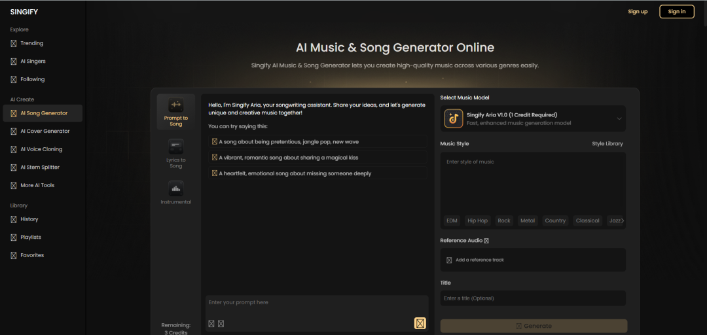Click the History sidebar icon
Screen dimensions: 707x335
click(14, 219)
